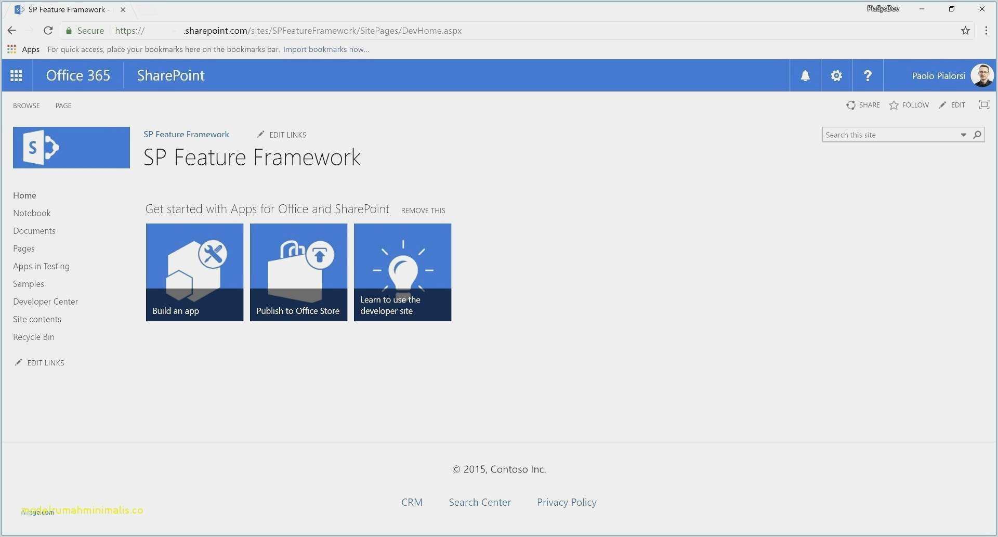Open Developer Center link
Image resolution: width=998 pixels, height=537 pixels.
tap(45, 302)
